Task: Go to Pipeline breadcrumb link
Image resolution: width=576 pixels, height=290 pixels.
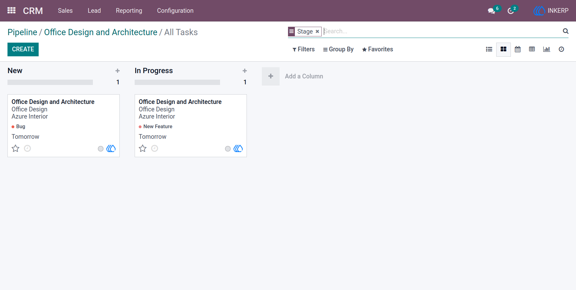Action: tap(22, 32)
